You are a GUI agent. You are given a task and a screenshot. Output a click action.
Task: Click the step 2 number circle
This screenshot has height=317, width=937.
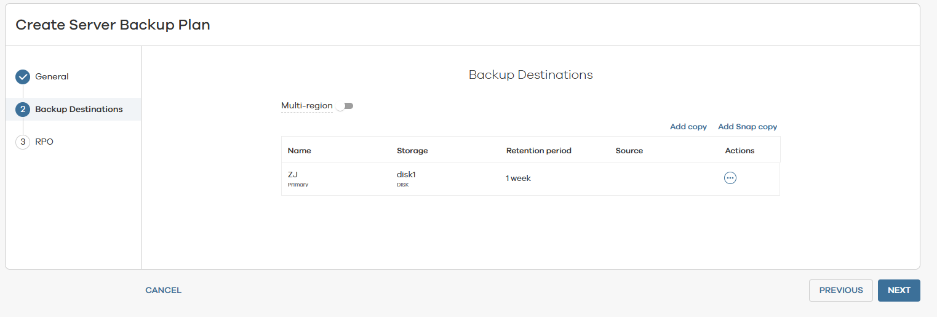[23, 110]
